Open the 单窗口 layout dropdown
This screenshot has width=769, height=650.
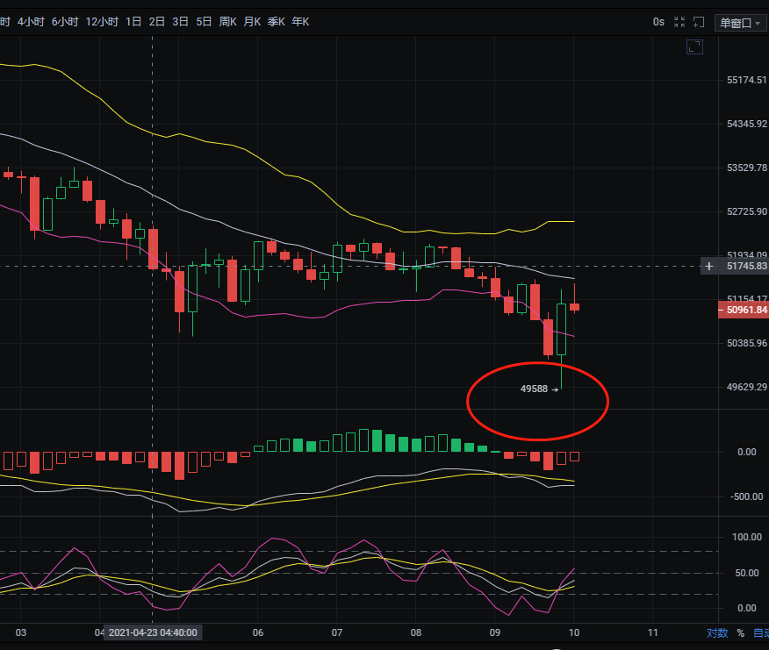741,23
